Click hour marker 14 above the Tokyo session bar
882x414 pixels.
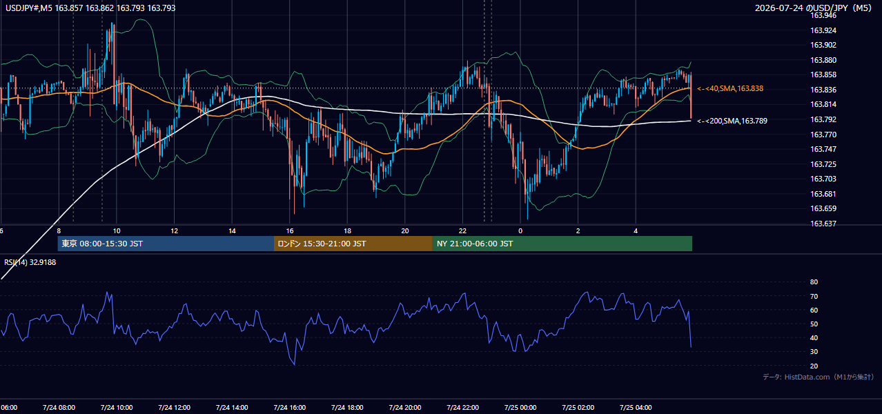[x=232, y=231]
